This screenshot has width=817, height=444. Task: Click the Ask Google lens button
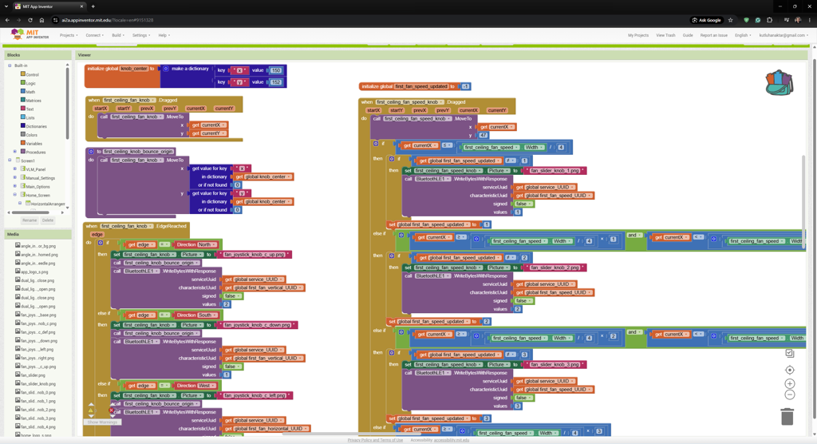(707, 20)
